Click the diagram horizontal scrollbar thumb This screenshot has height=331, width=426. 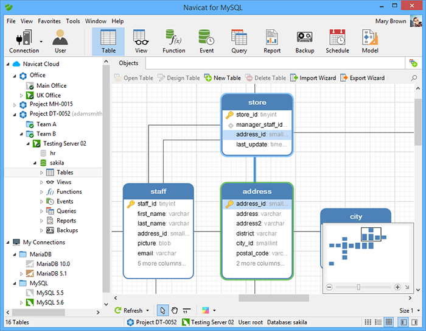pyautogui.click(x=274, y=298)
